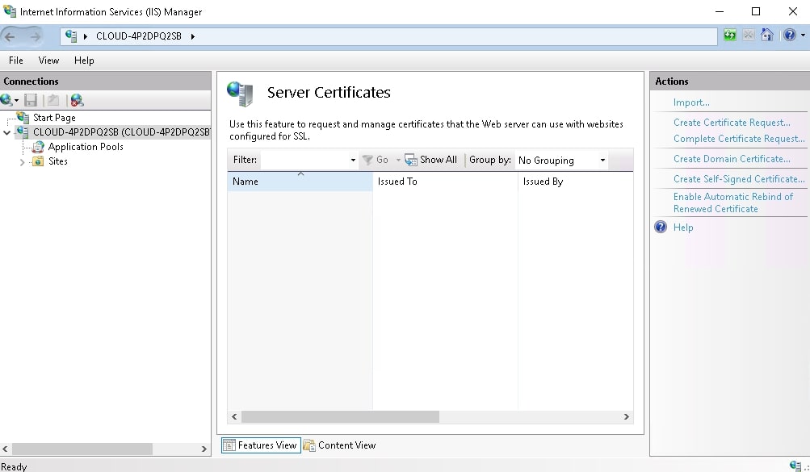
Task: Select the Start Page tree item
Action: pos(54,118)
